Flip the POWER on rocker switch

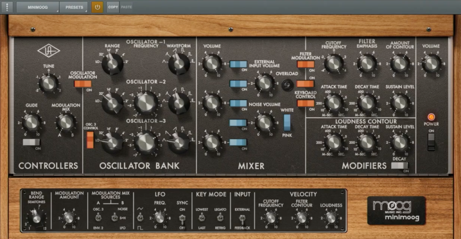click(x=431, y=142)
